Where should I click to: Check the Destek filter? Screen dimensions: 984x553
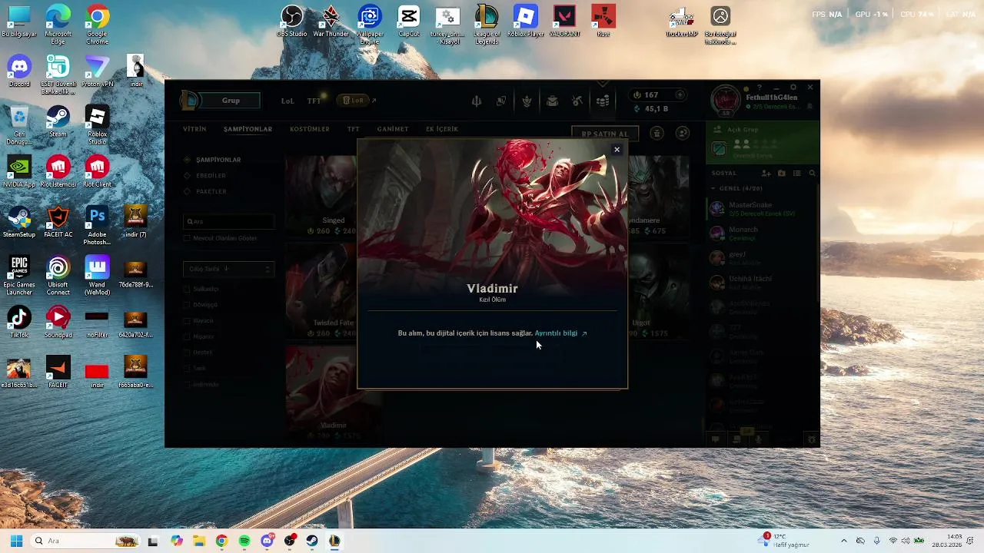(x=187, y=353)
